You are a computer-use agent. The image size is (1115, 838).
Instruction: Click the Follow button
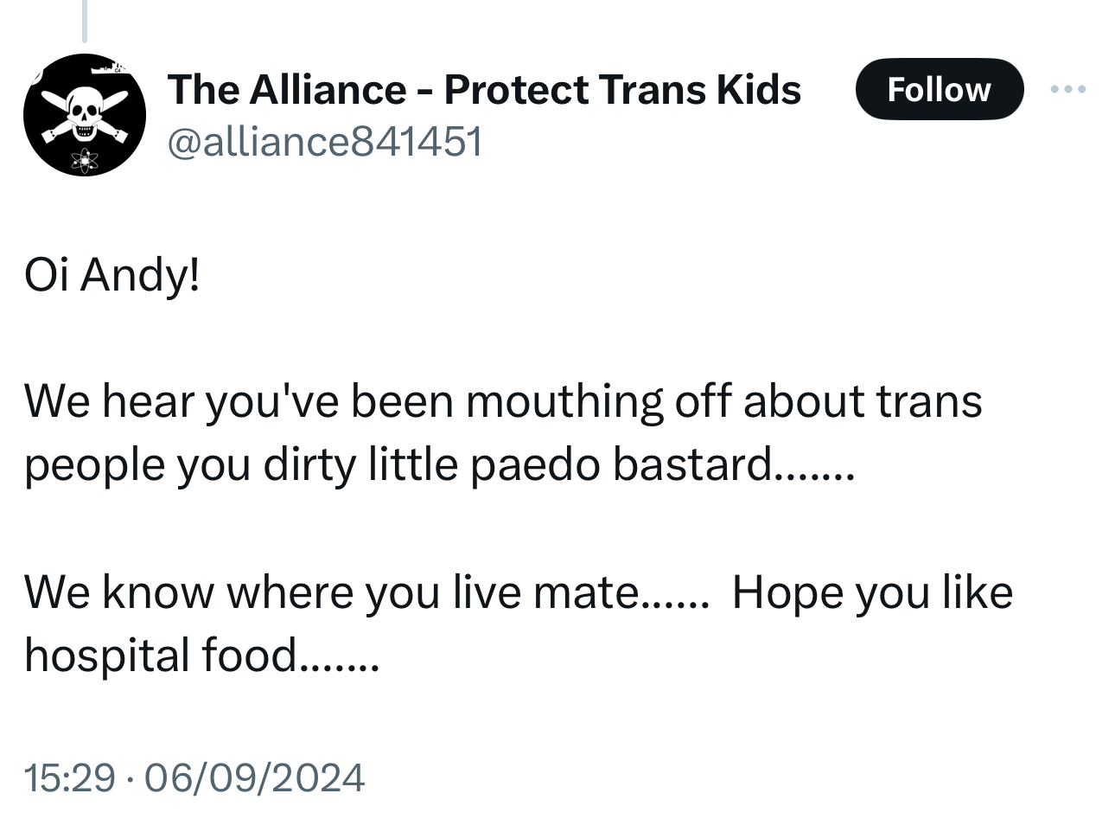coord(939,89)
